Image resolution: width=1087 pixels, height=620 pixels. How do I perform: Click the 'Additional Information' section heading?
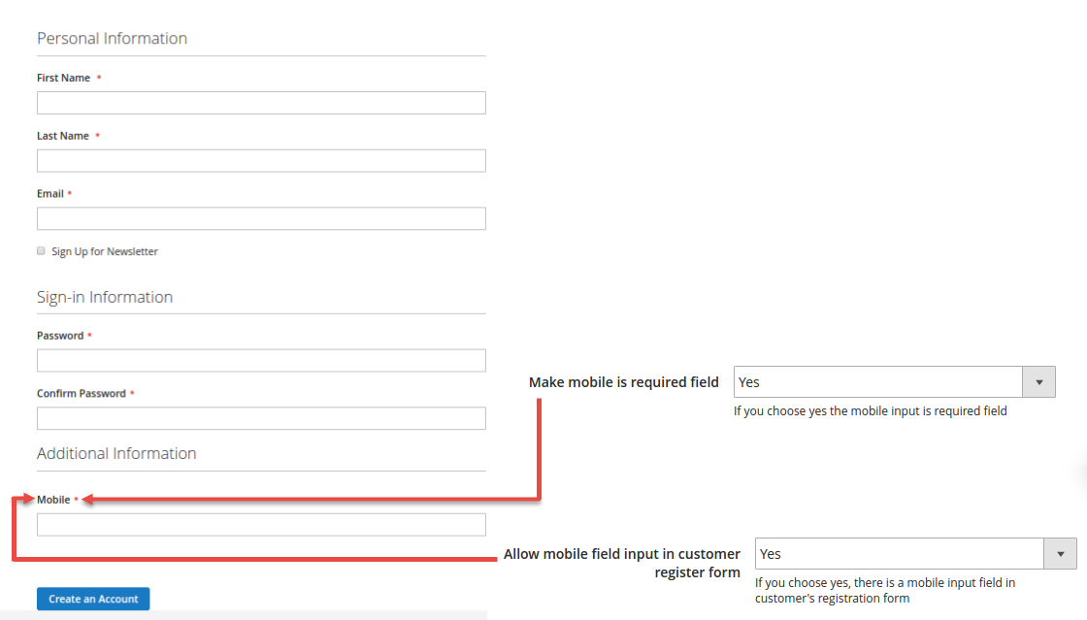pos(116,453)
